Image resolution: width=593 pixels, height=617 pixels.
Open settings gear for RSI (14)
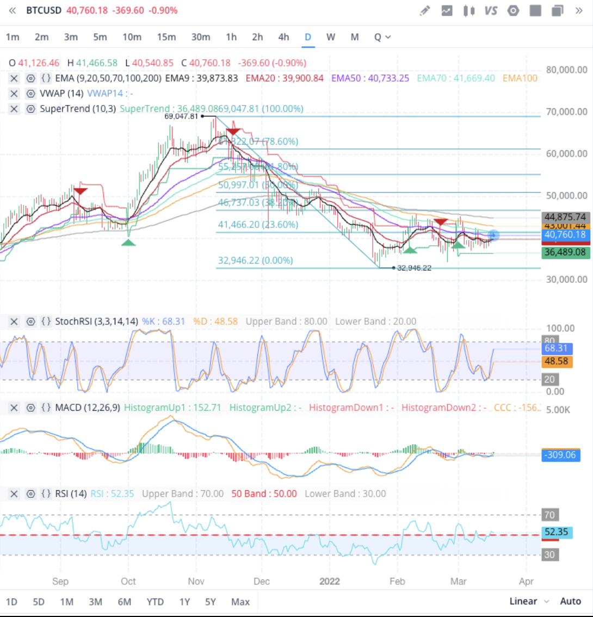point(31,493)
